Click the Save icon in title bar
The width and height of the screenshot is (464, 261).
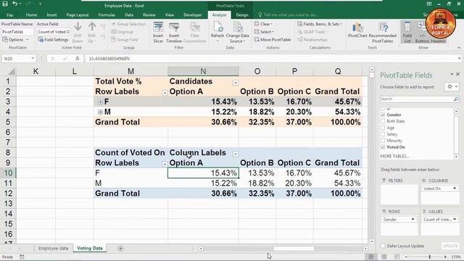click(x=5, y=4)
